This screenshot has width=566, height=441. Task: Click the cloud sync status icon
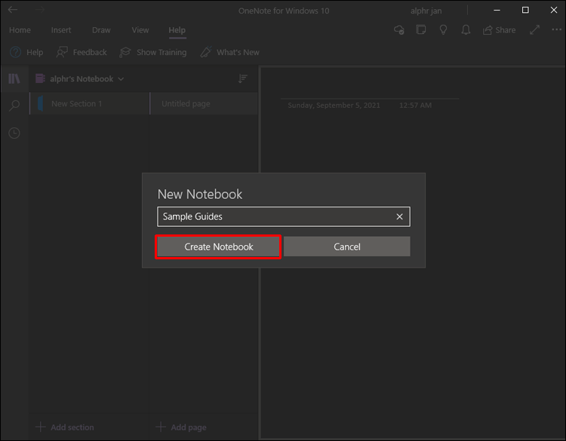(x=399, y=30)
